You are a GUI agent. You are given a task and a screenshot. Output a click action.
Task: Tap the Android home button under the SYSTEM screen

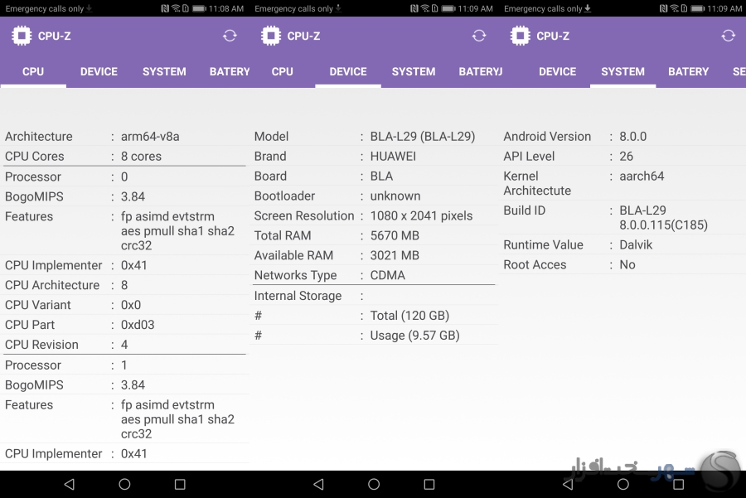[x=623, y=484]
